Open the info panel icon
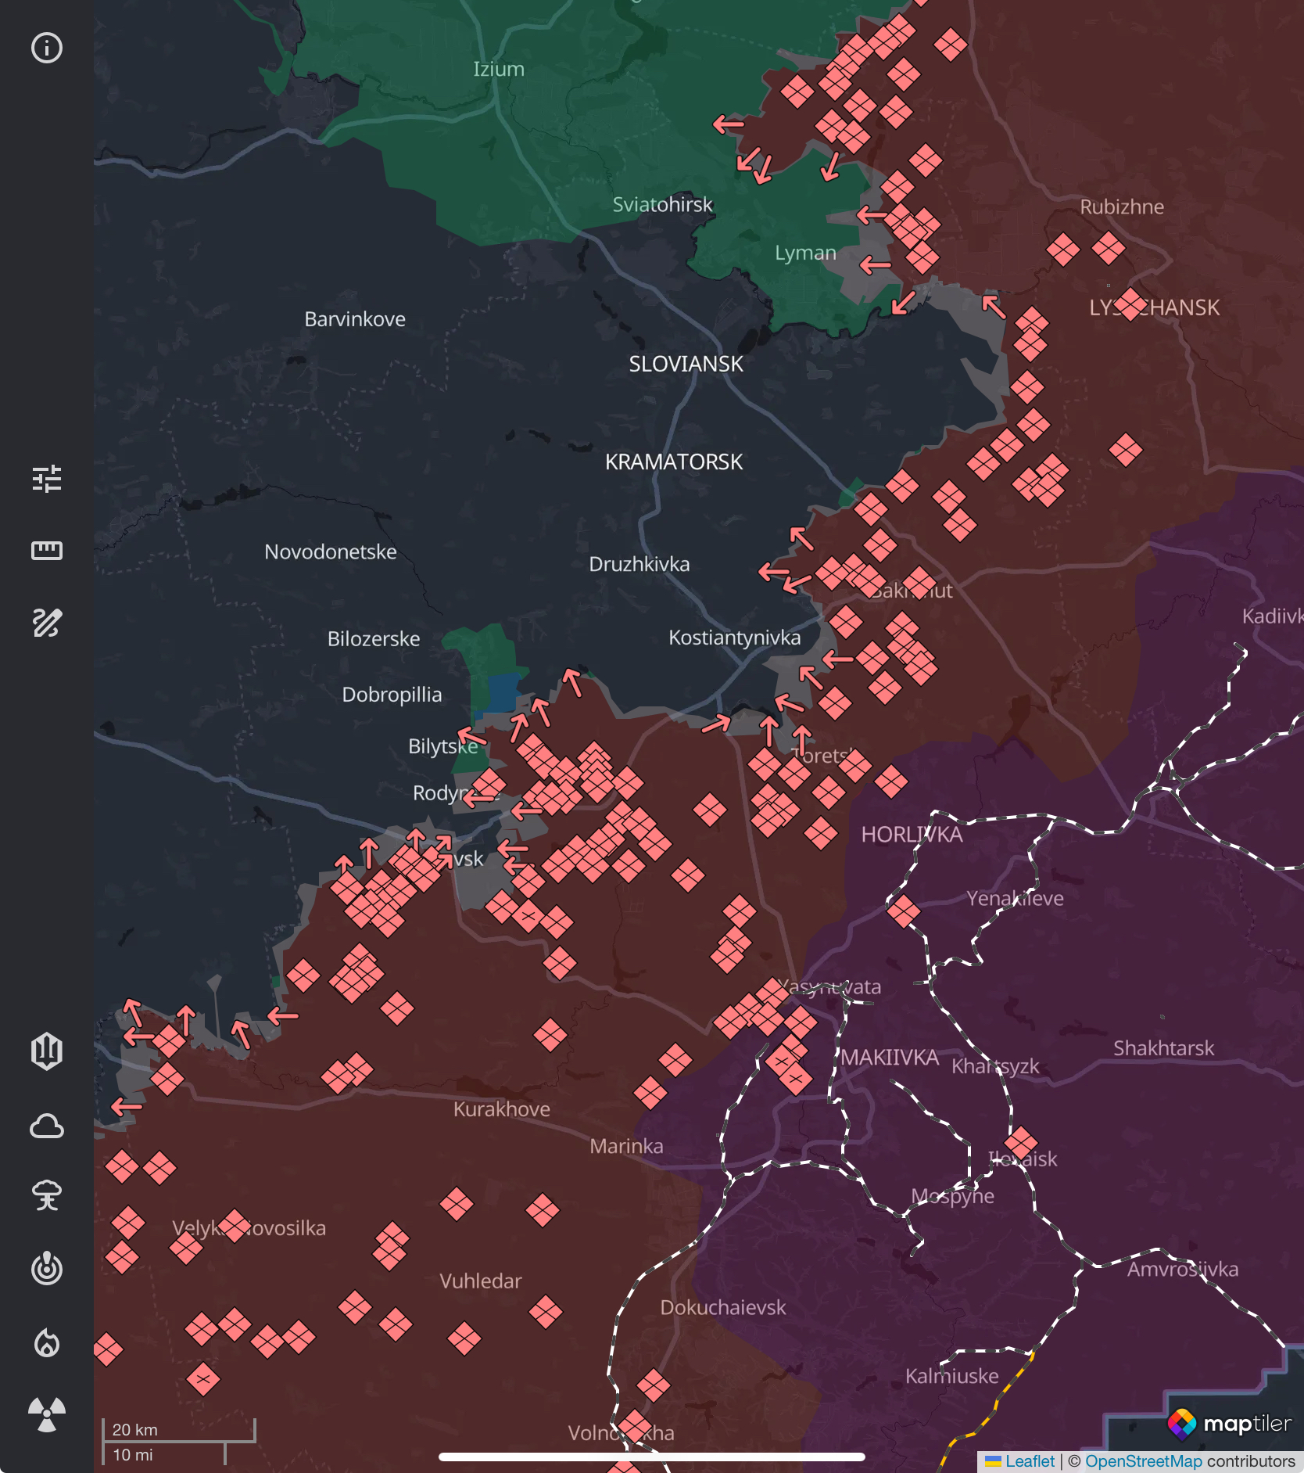 pyautogui.click(x=47, y=48)
